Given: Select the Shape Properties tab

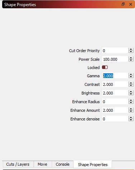Looking at the screenshot, I should click(x=93, y=165).
